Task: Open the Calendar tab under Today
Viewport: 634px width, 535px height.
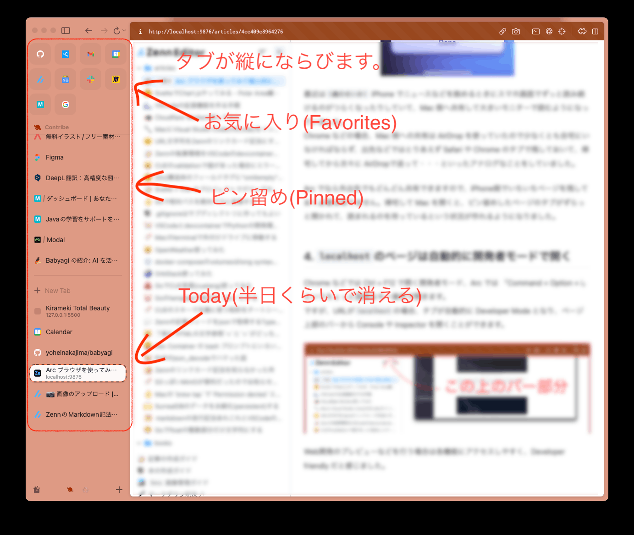Action: click(x=78, y=332)
